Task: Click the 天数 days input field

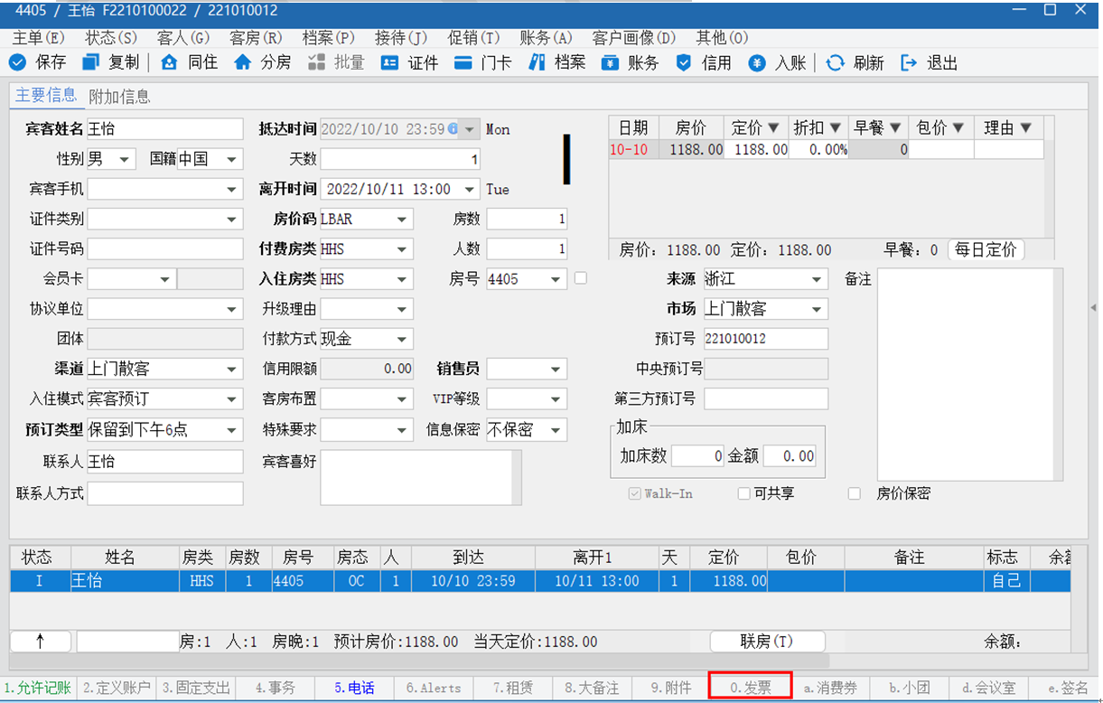Action: coord(400,159)
